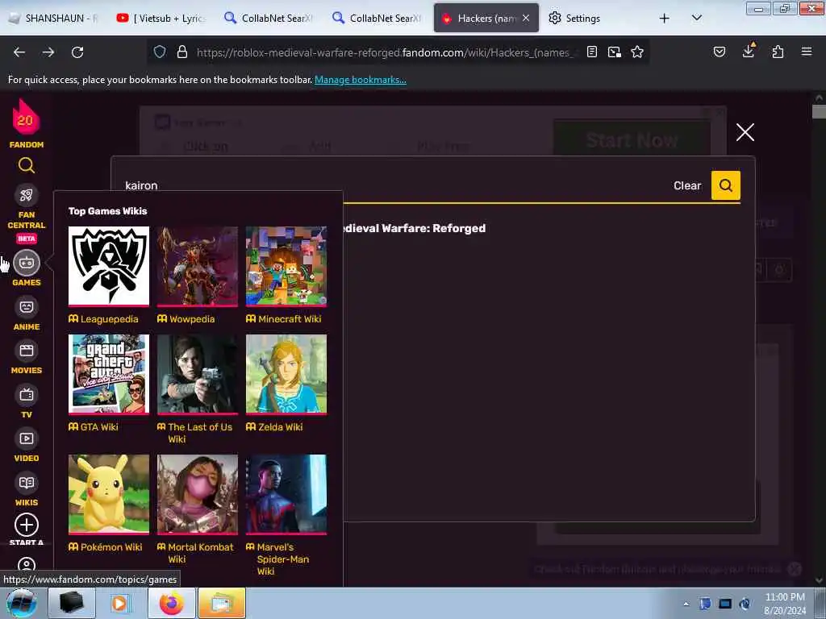Reload the page
Viewport: 826px width, 619px height.
click(x=77, y=52)
